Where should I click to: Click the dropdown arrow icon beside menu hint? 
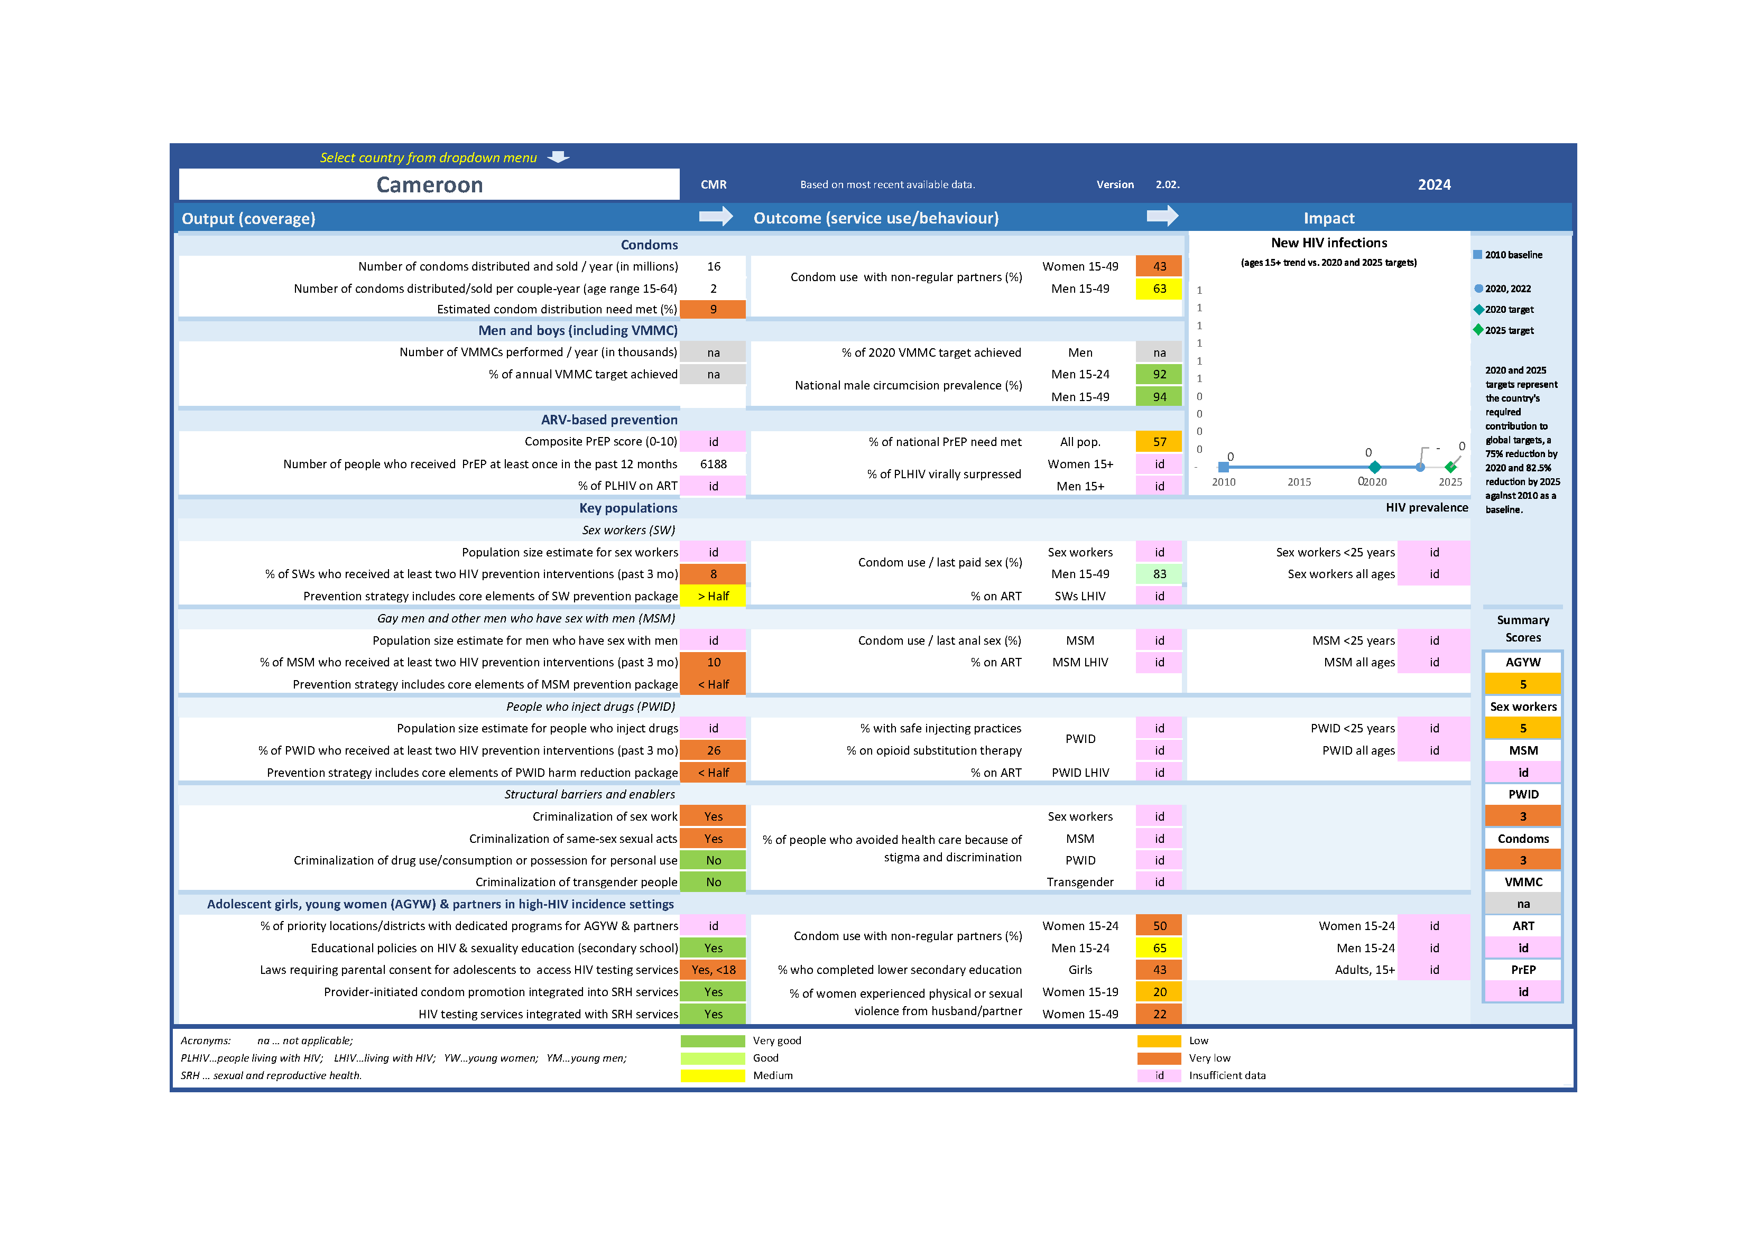[x=558, y=157]
